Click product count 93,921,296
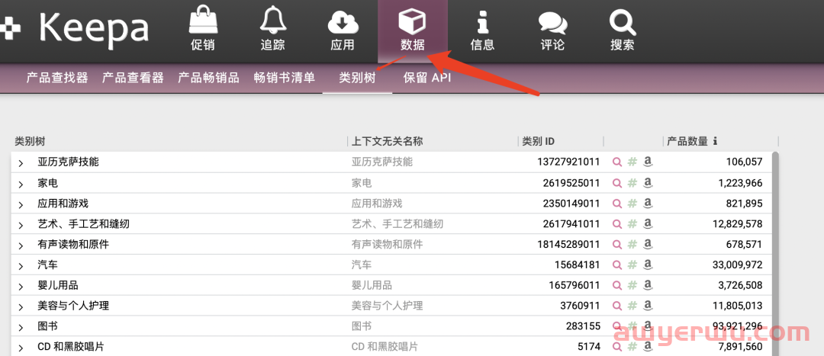This screenshot has width=824, height=356. (737, 326)
